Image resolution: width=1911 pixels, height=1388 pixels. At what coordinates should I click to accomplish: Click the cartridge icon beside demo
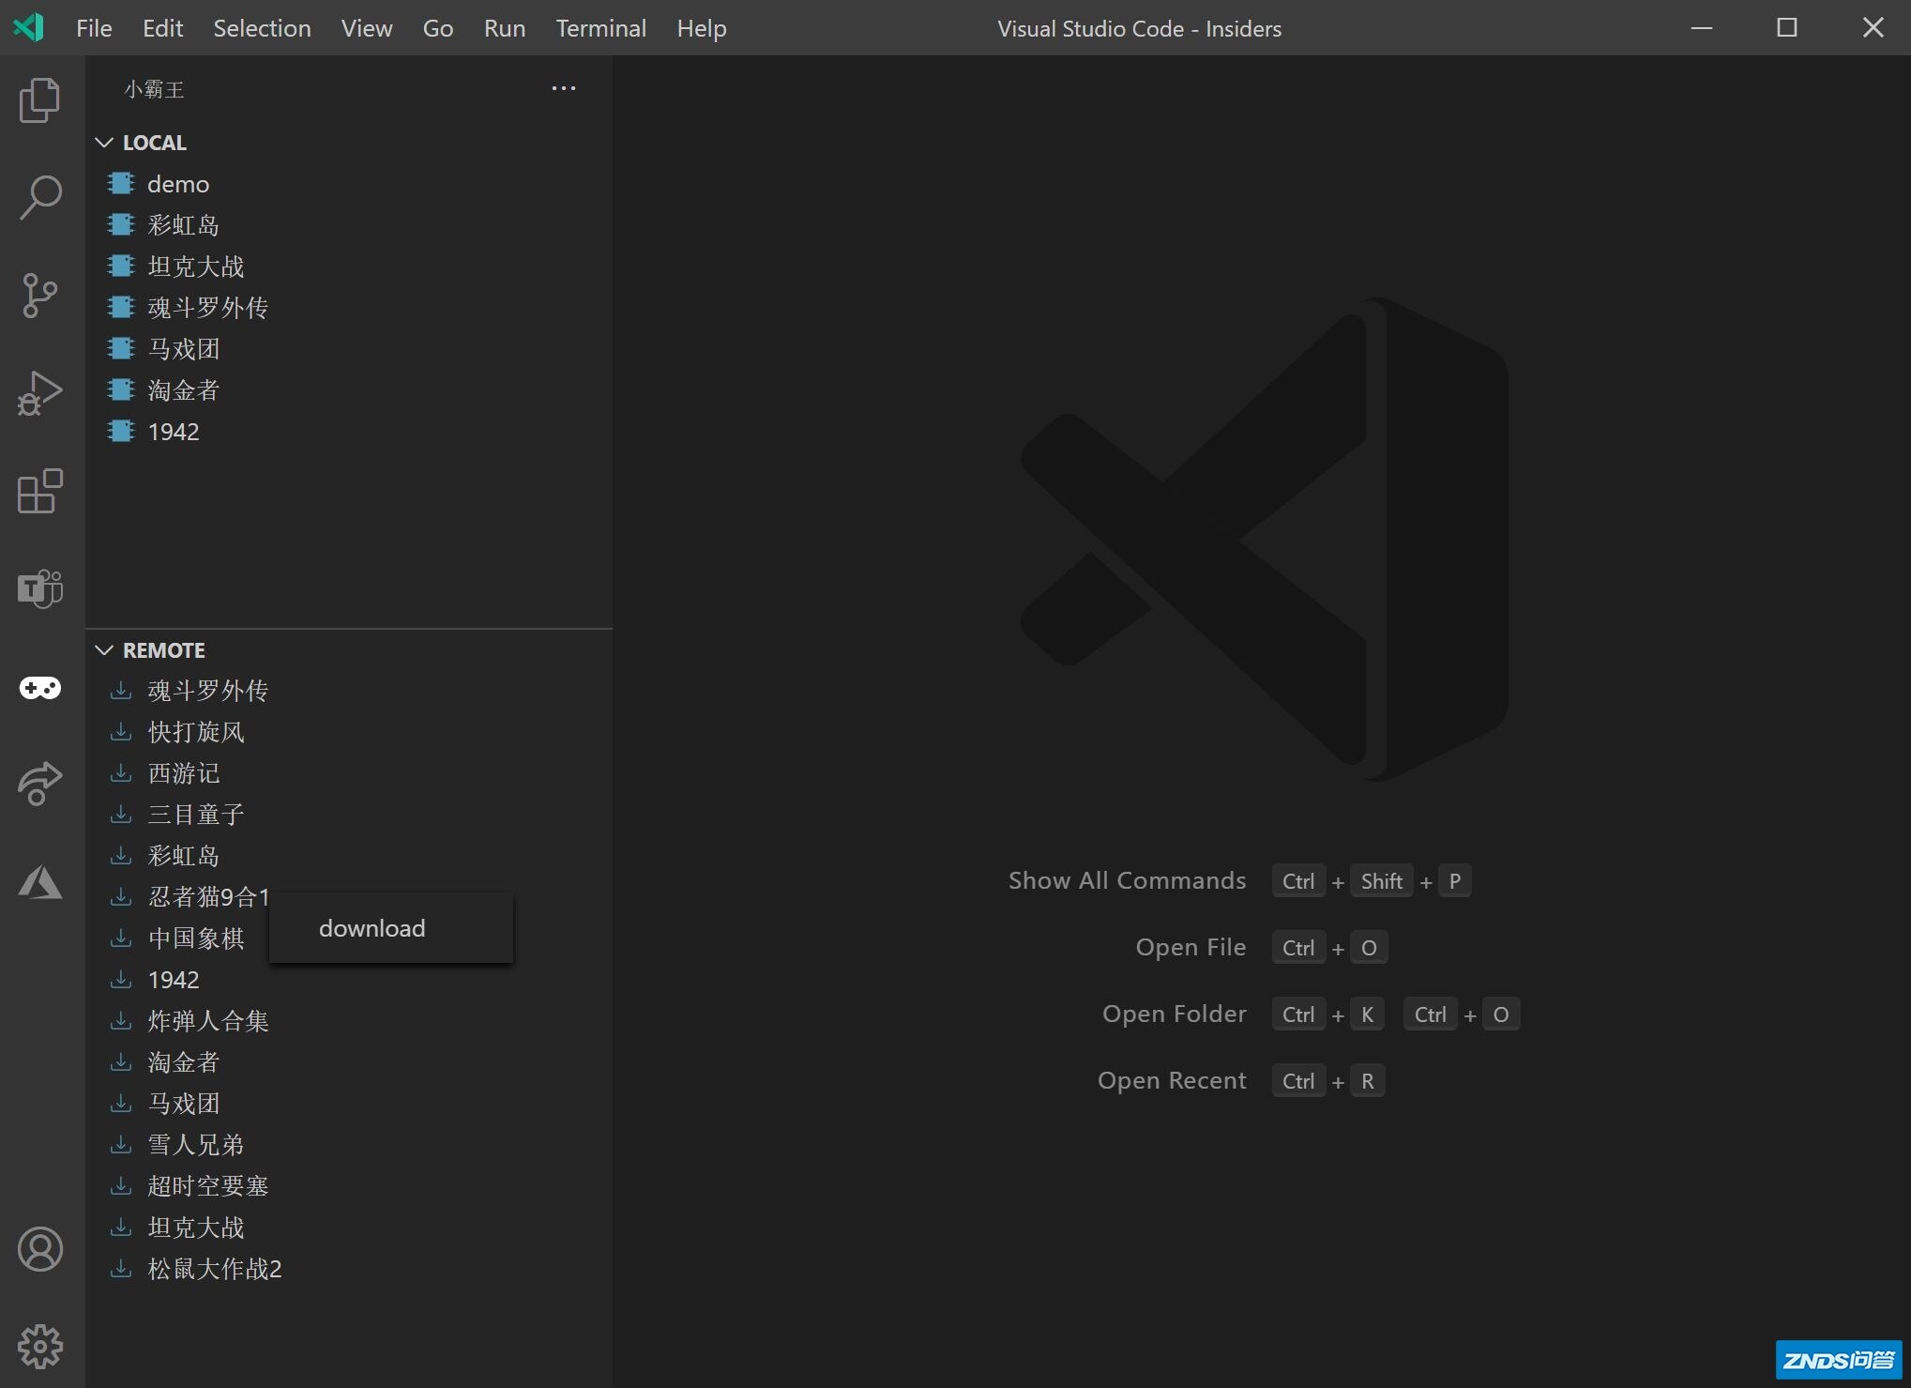point(121,183)
